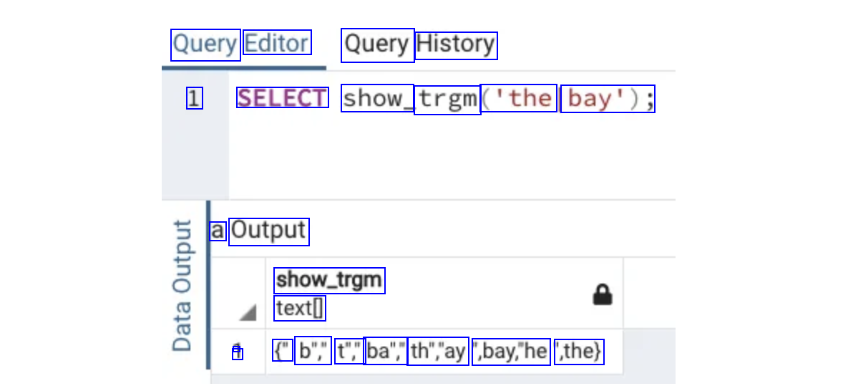
Task: Click the select-all triangle in grid corner
Action: [x=247, y=312]
